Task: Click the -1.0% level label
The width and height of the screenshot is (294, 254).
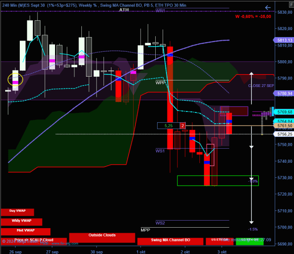Action: (x=253, y=181)
